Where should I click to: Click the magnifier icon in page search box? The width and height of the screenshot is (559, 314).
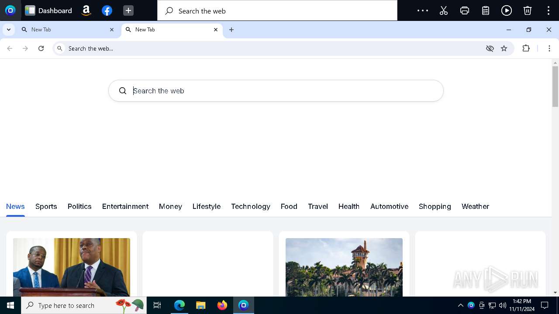123,91
